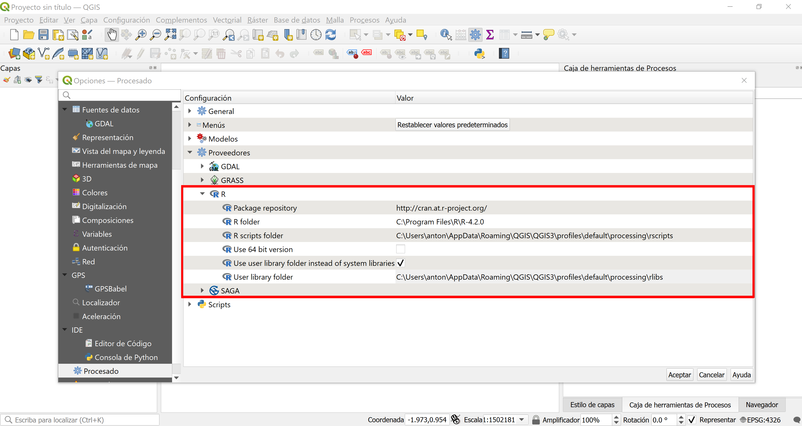Image resolution: width=802 pixels, height=426 pixels.
Task: Click the Refresh map icon
Action: 331,34
